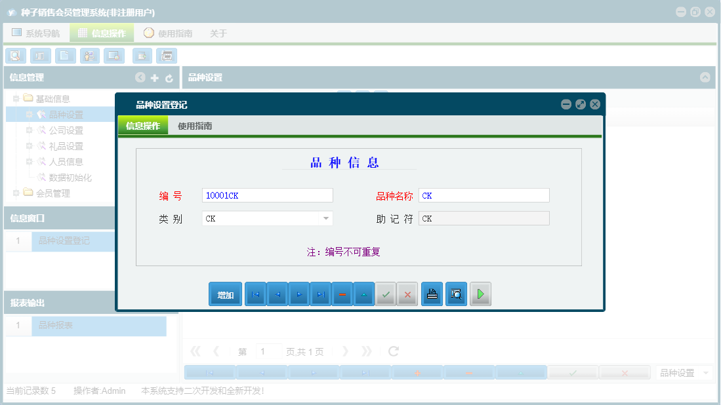Refresh the 信息管理 panel with its refresh icon

169,77
